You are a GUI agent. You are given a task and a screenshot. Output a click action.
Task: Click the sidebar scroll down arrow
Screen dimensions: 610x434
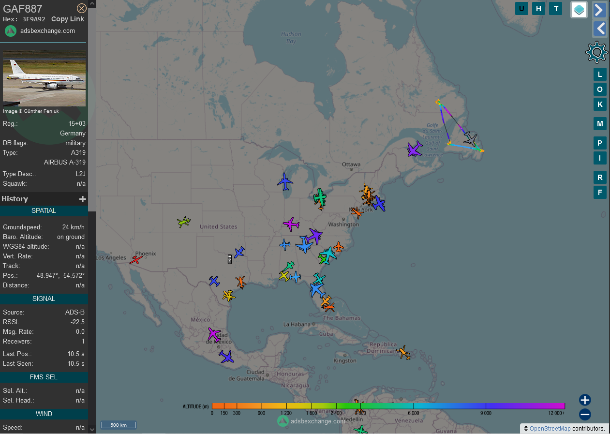coord(92,429)
